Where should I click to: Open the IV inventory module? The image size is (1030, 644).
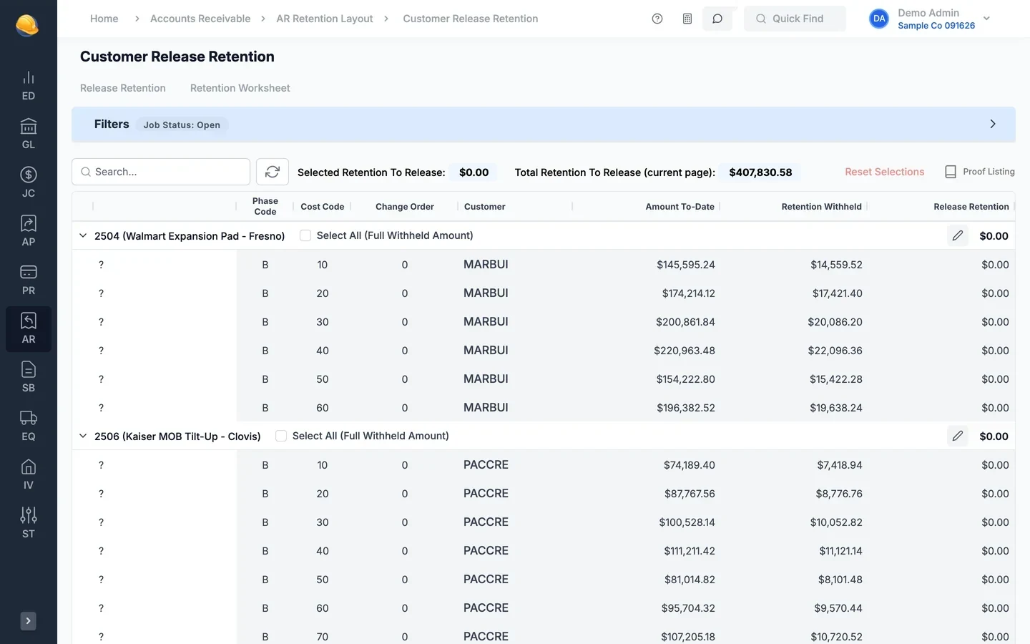pos(29,475)
